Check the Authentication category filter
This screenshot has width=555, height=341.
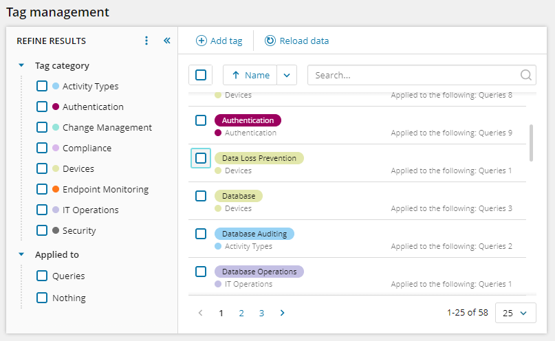tap(42, 107)
